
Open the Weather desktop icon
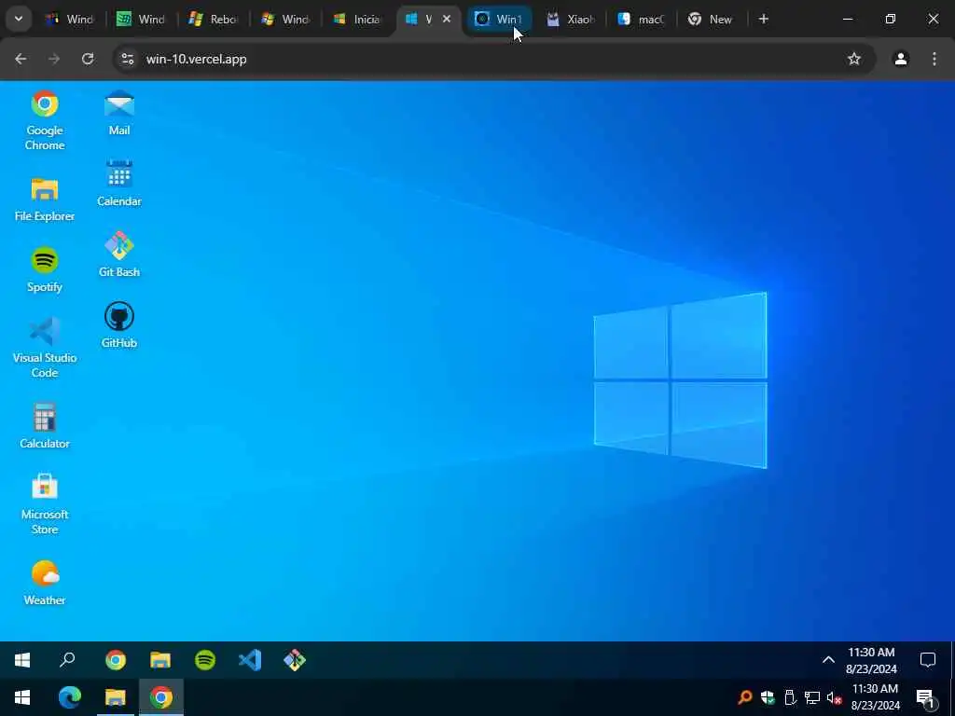tap(45, 583)
